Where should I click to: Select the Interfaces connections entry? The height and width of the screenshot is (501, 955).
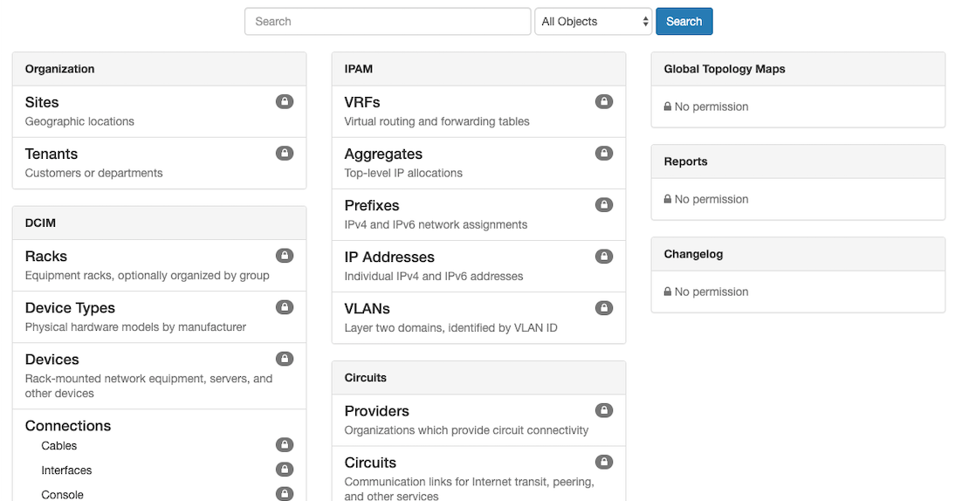tap(66, 470)
